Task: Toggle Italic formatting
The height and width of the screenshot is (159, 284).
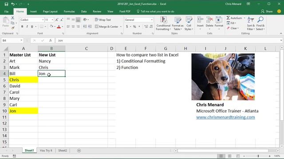Action: (x=27, y=26)
